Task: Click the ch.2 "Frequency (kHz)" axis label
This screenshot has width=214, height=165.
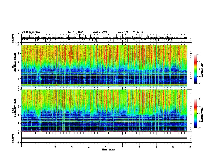Action: coord(15,107)
